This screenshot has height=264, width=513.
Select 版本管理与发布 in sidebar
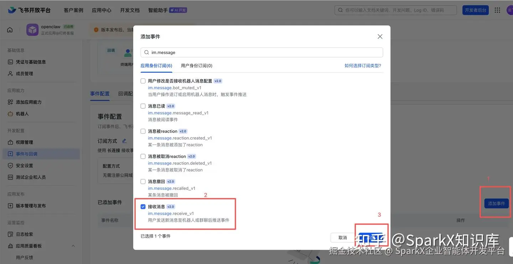coord(31,206)
